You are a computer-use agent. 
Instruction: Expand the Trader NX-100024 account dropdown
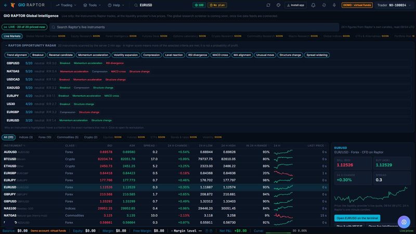point(394,5)
